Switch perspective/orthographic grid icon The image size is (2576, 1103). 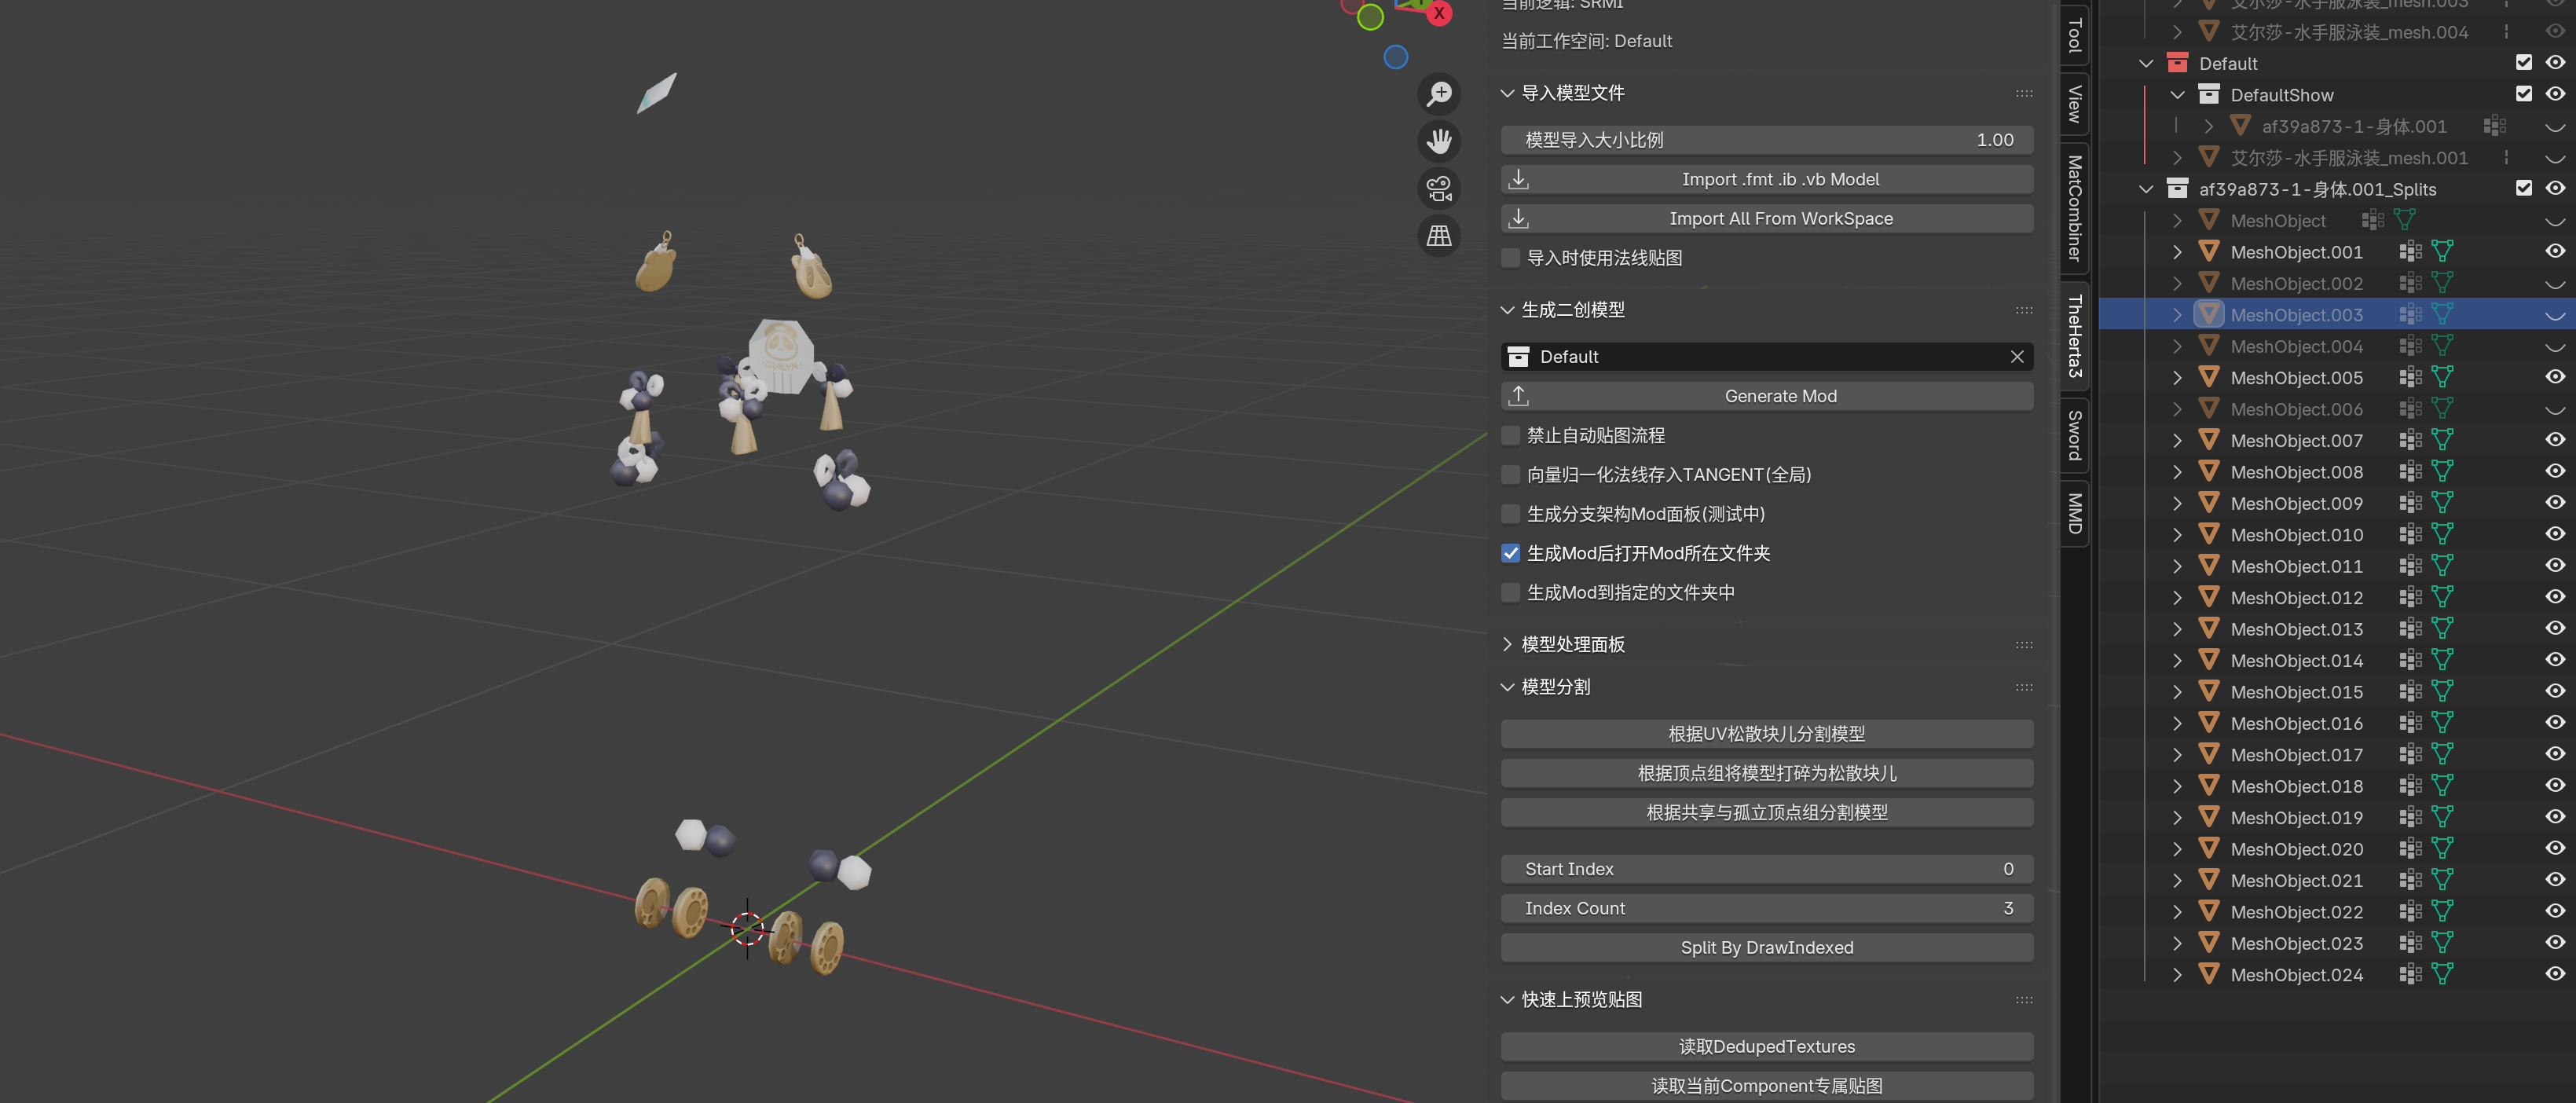coord(1438,236)
